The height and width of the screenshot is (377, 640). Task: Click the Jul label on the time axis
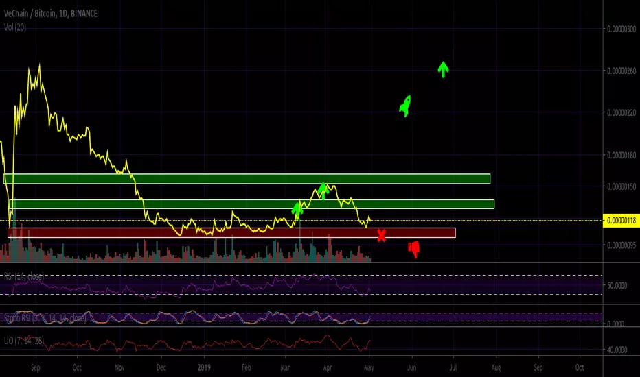point(453,367)
